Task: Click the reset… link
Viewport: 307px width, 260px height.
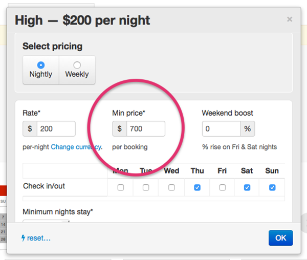Action: pyautogui.click(x=39, y=238)
